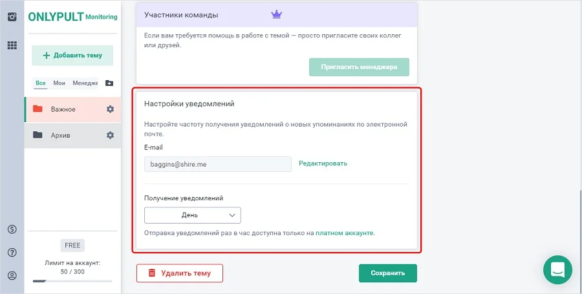Open settings gear for Архив folder
The height and width of the screenshot is (294, 582).
coord(110,135)
